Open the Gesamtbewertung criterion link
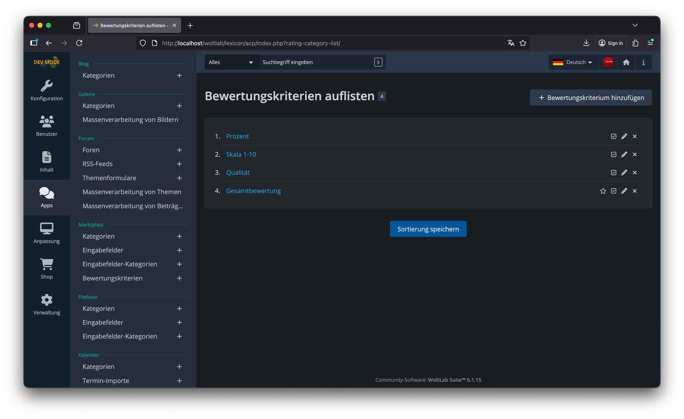Screen dimensions: 684x419 pos(253,191)
